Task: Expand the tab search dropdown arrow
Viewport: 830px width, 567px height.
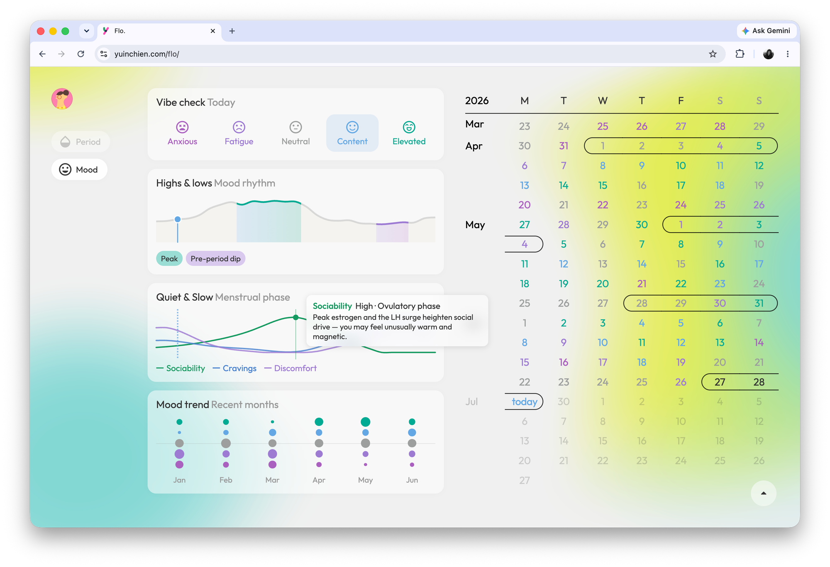Action: click(x=86, y=31)
